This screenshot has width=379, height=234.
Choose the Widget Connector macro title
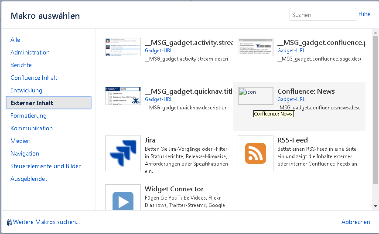pos(174,189)
